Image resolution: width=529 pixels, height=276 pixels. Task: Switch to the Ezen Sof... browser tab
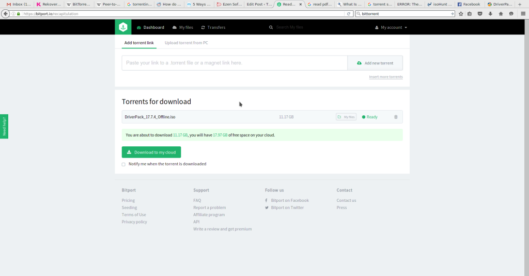point(229,4)
